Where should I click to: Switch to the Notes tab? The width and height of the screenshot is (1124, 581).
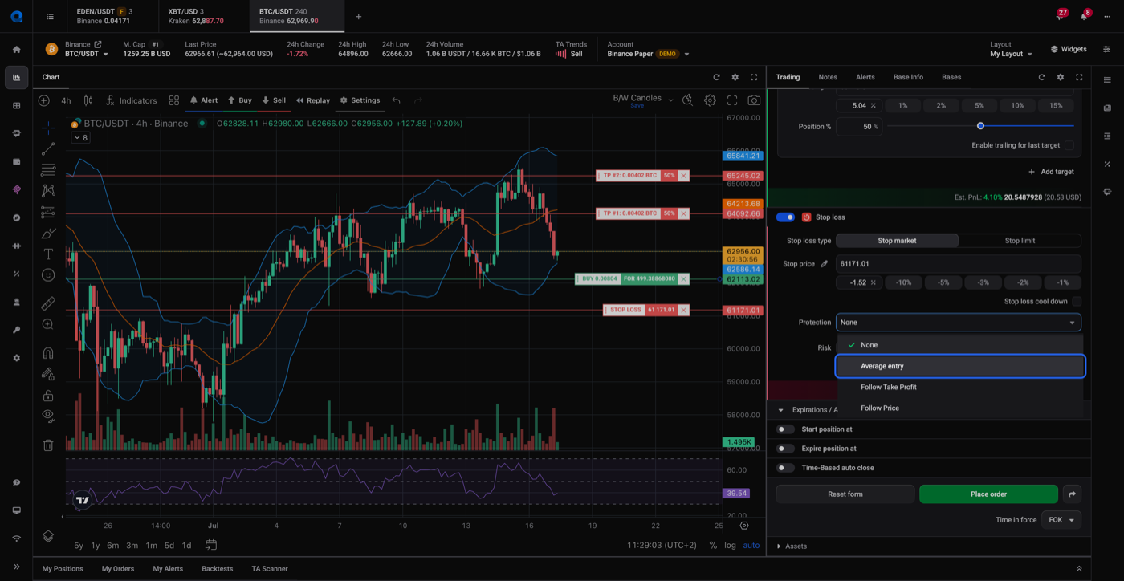pyautogui.click(x=828, y=77)
